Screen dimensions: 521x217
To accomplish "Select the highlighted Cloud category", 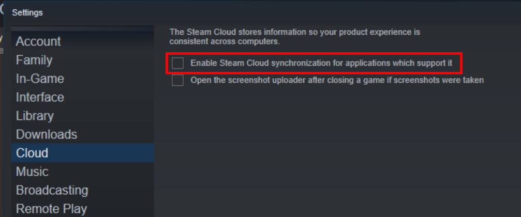I will (x=82, y=153).
